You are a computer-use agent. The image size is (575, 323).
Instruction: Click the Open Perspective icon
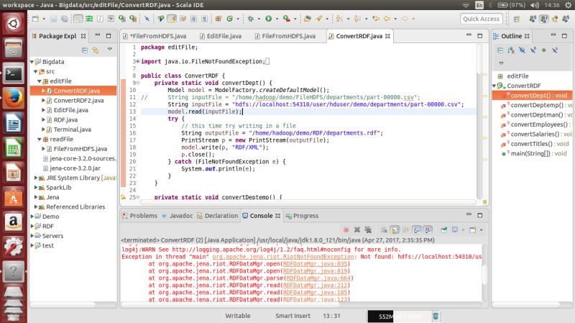[x=517, y=19]
